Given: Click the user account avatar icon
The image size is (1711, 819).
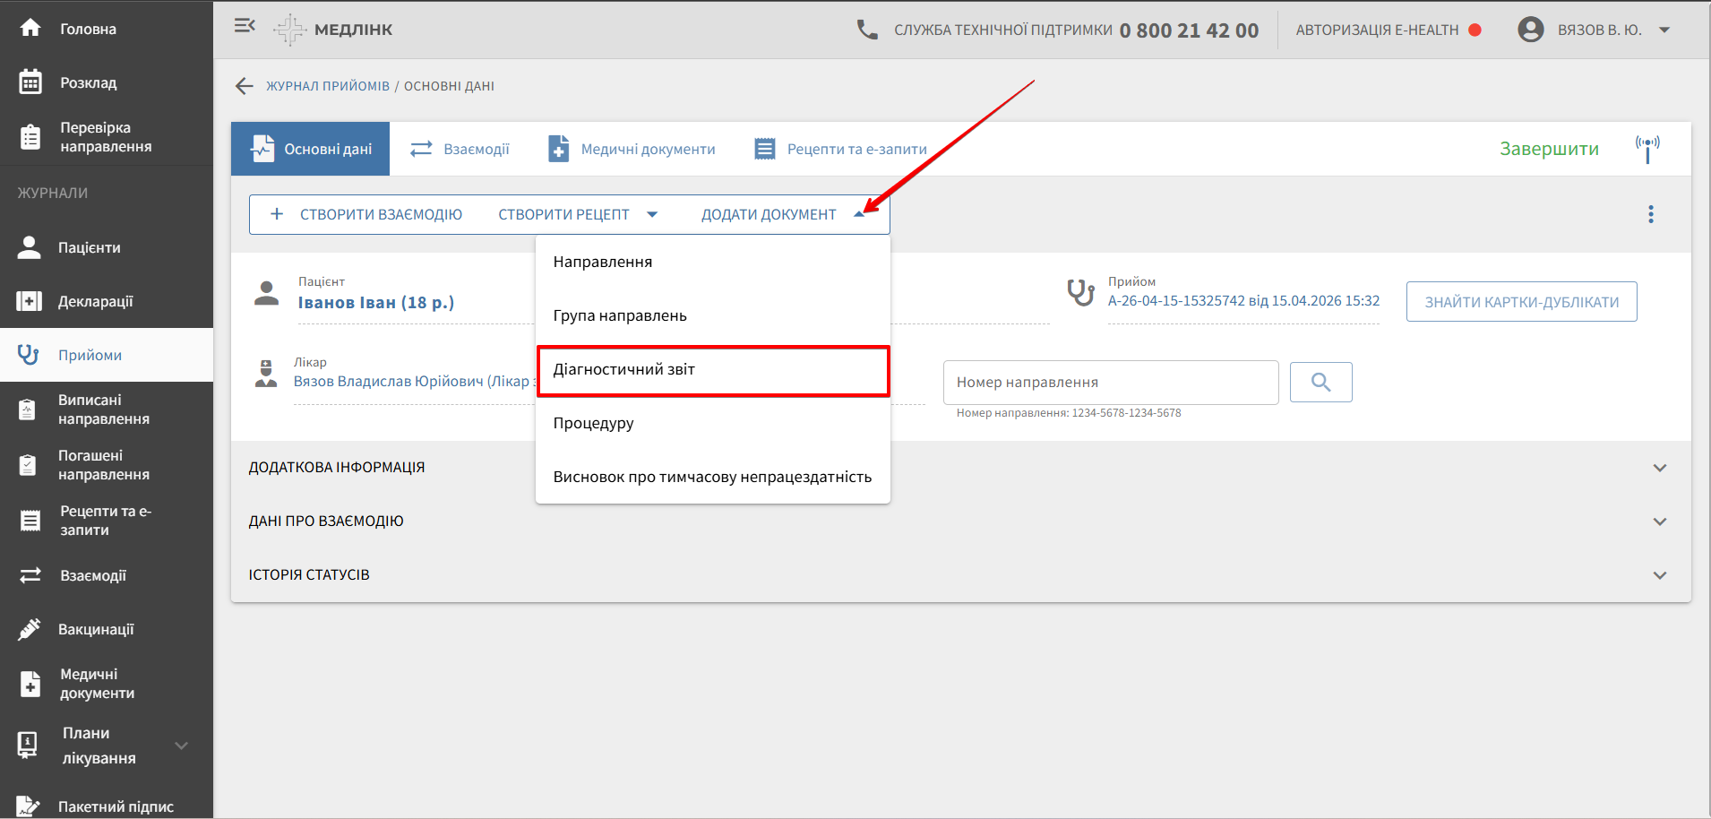Looking at the screenshot, I should tap(1530, 30).
